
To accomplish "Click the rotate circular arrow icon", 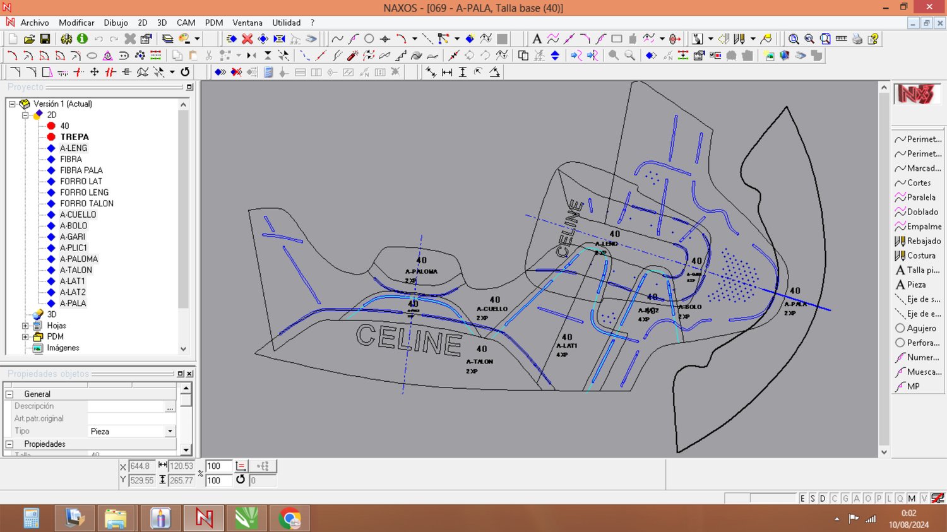I will coord(185,72).
